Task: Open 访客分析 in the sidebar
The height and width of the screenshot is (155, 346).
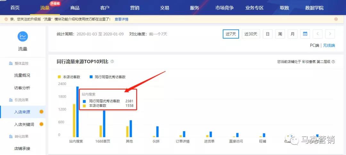Action: tap(22, 88)
